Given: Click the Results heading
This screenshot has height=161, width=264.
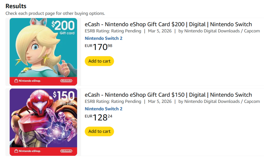Looking at the screenshot, I should (16, 6).
